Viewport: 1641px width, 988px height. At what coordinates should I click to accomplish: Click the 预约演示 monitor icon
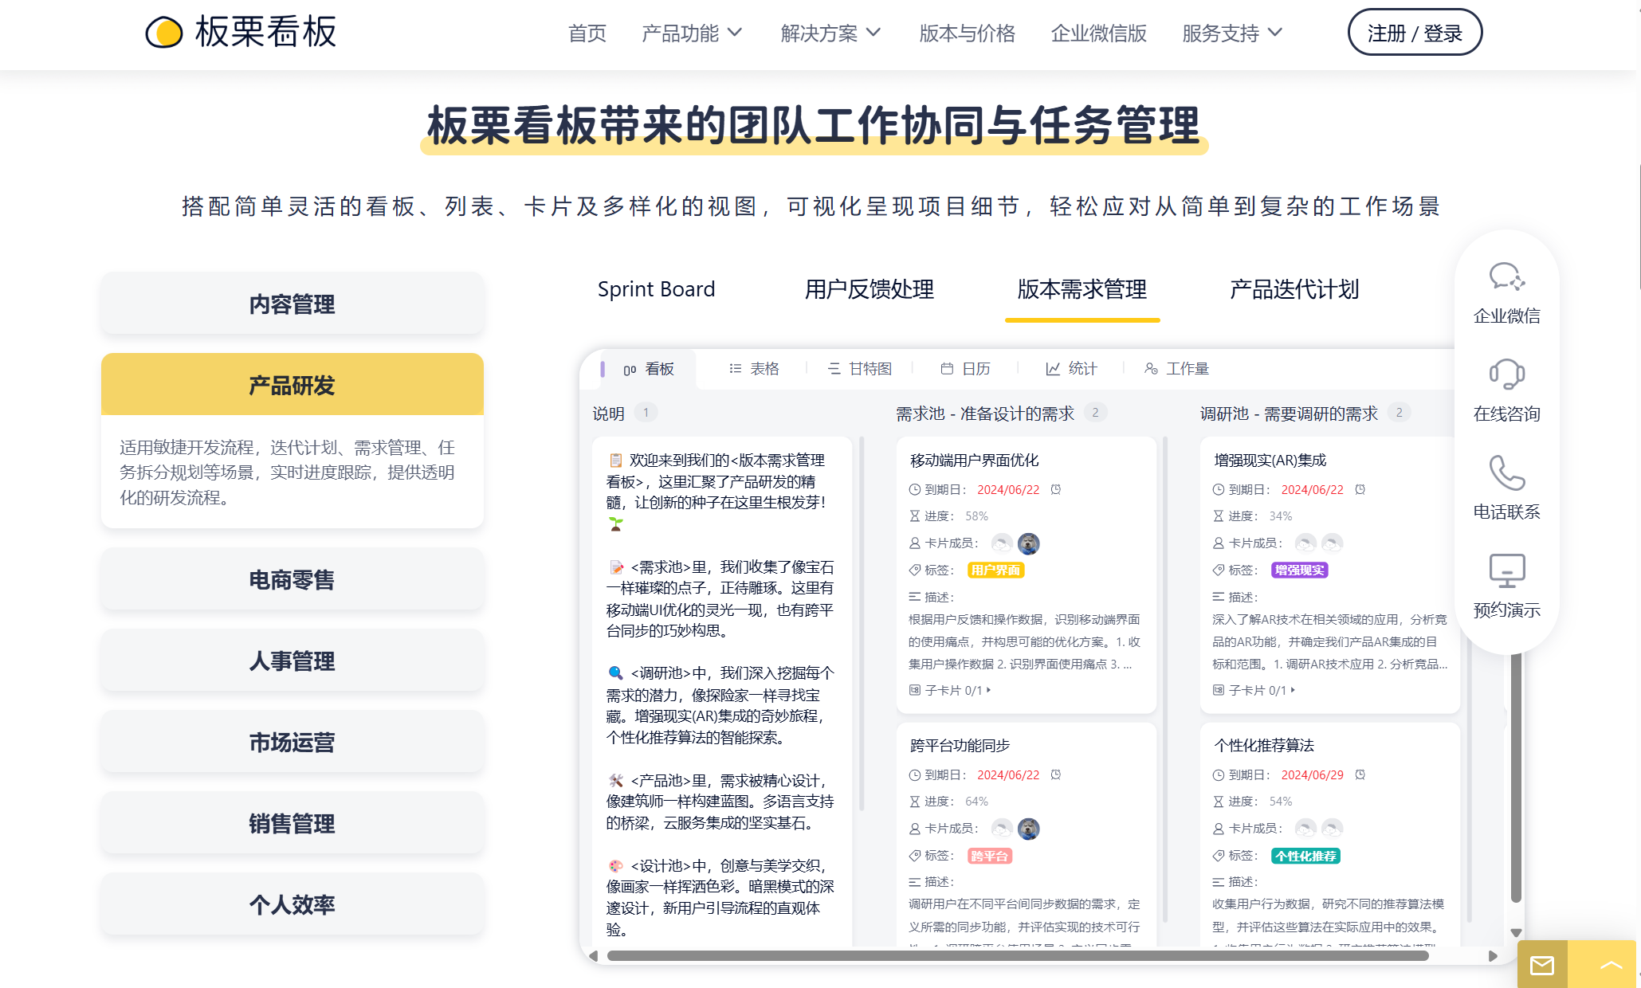coord(1506,570)
